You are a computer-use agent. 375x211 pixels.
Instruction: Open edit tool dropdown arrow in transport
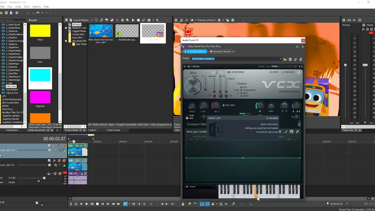click(x=129, y=204)
